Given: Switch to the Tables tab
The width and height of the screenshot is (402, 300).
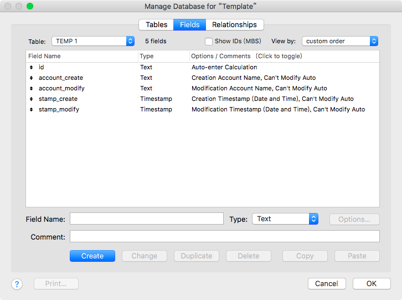Looking at the screenshot, I should 156,24.
